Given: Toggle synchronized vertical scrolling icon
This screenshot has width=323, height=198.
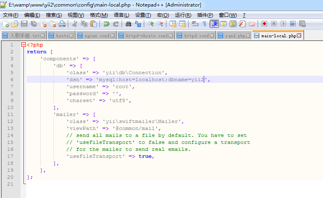Looking at the screenshot, I should tap(173, 24).
